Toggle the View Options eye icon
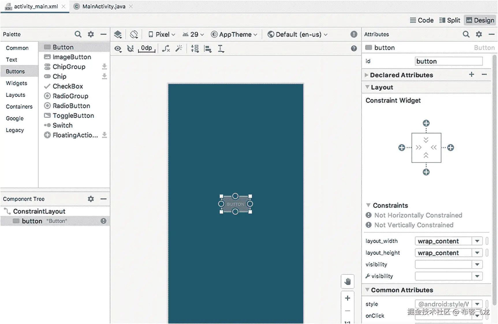The height and width of the screenshot is (324, 498). 118,49
